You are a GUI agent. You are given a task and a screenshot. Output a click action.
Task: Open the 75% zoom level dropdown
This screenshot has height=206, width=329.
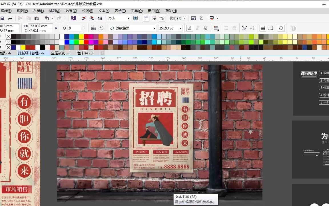point(129,18)
